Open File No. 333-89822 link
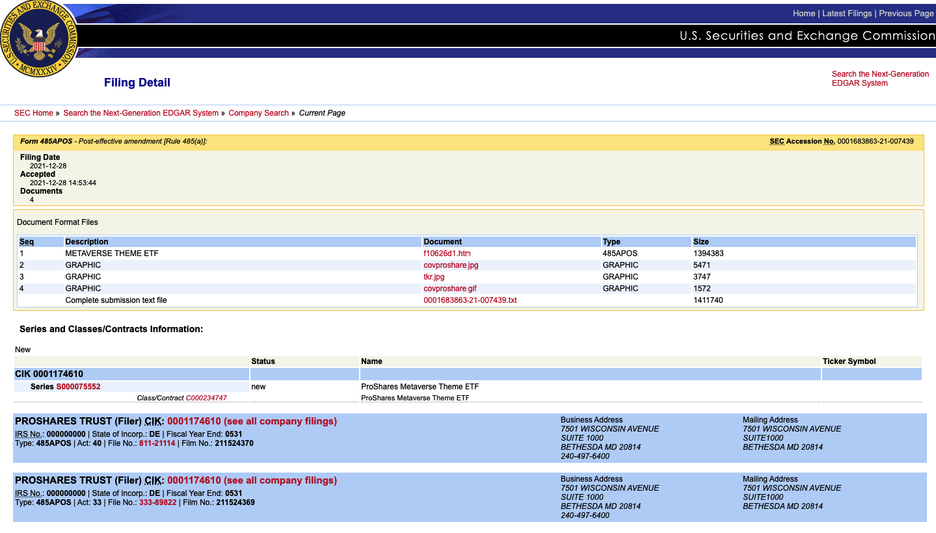Screen dimensions: 936x533 [x=157, y=502]
